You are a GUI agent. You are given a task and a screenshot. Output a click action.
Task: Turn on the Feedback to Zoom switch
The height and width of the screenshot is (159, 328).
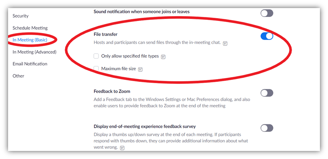pyautogui.click(x=267, y=93)
